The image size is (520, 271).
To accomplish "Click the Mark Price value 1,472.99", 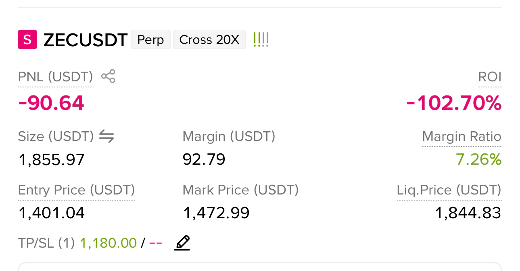I will pos(216,213).
